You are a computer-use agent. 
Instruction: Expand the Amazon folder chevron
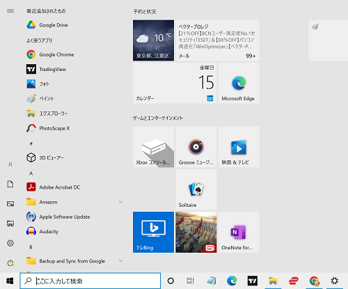tap(120, 202)
